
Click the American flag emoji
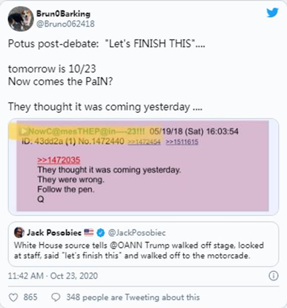coord(89,232)
